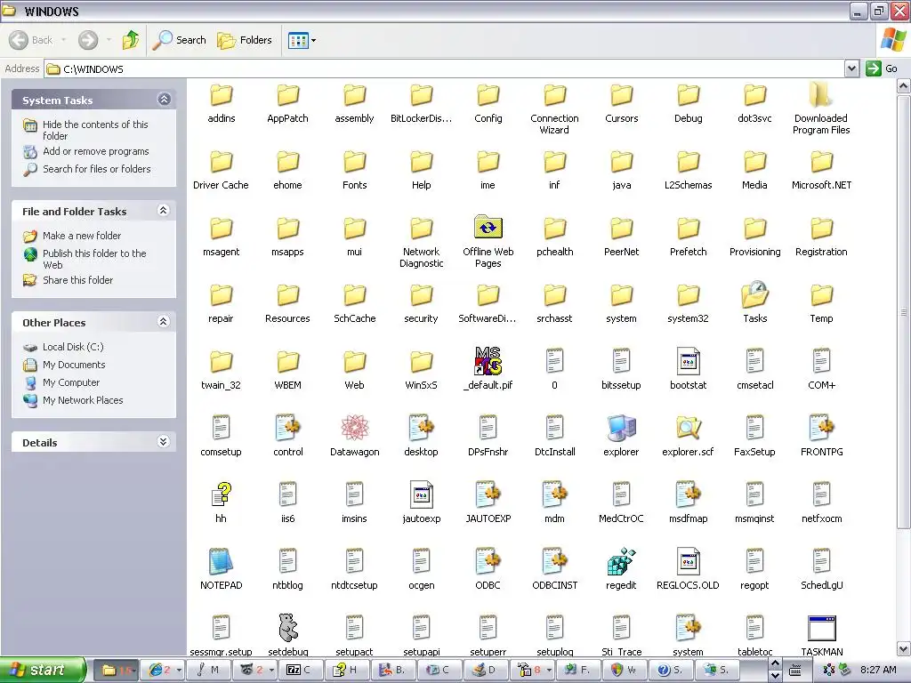
Task: Collapse the File and Folder Tasks panel
Action: tap(164, 210)
